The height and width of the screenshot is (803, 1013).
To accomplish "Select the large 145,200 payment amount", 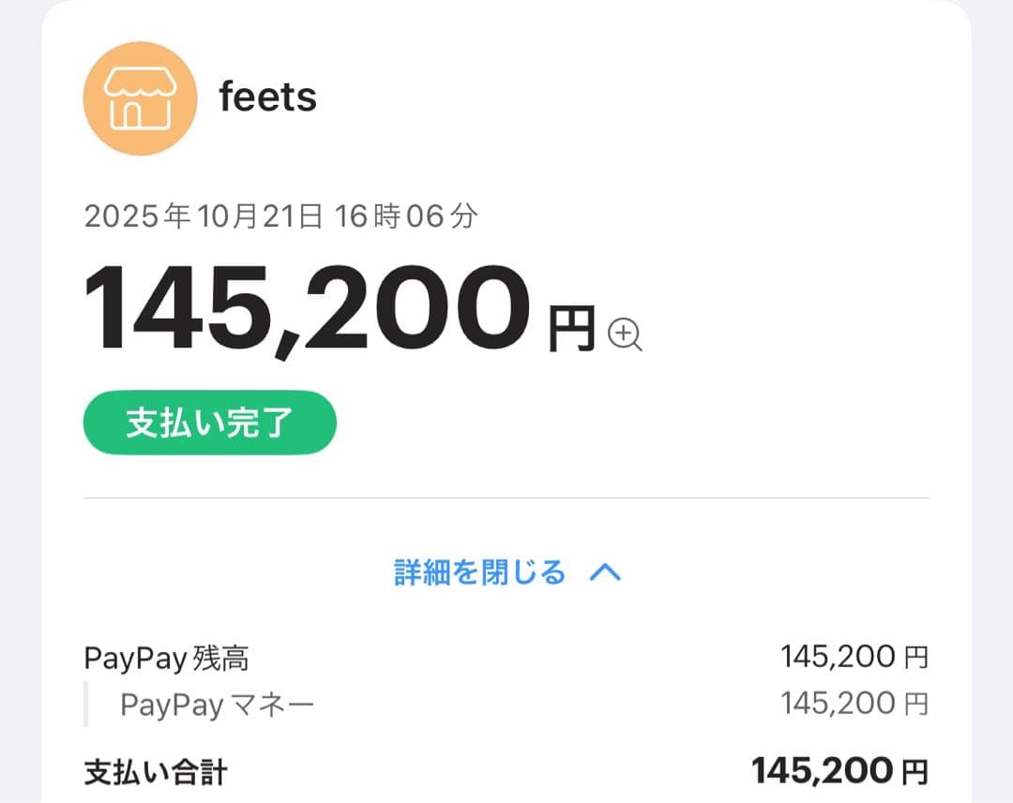I will point(306,307).
